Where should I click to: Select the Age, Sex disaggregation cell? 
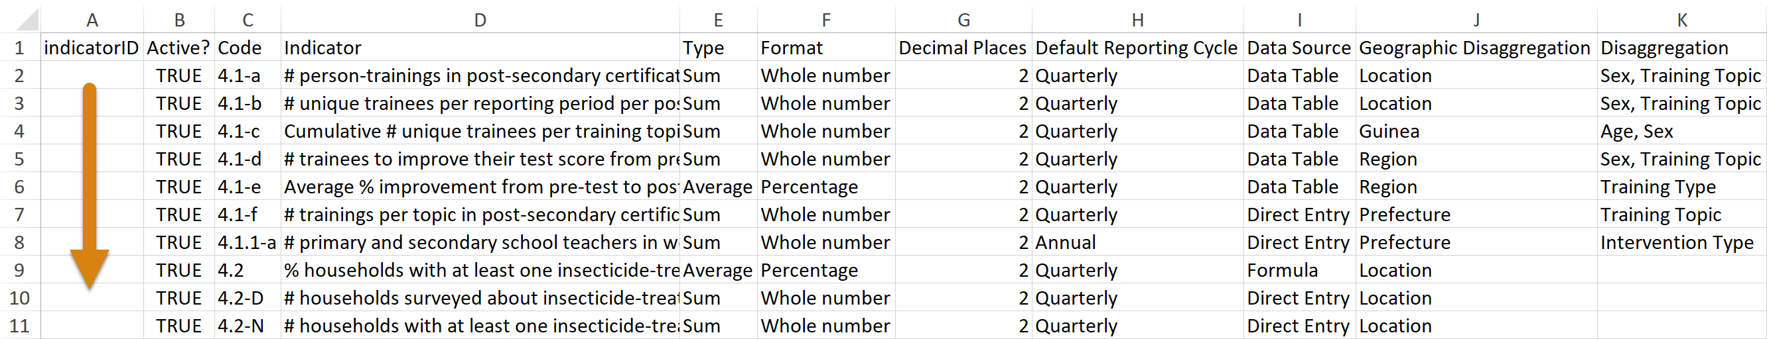coord(1682,132)
